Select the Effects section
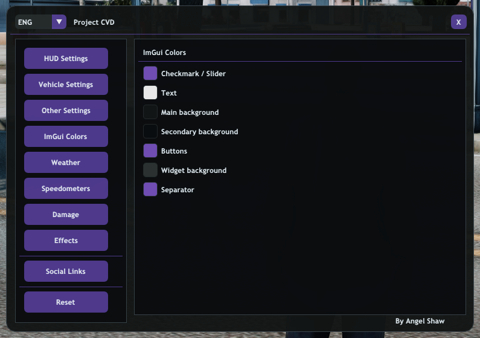 point(66,241)
